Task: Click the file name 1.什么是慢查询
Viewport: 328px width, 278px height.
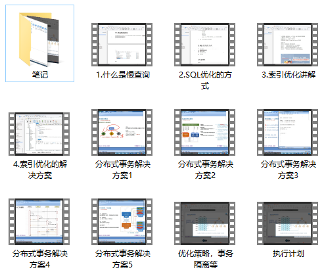Action: tap(123, 75)
